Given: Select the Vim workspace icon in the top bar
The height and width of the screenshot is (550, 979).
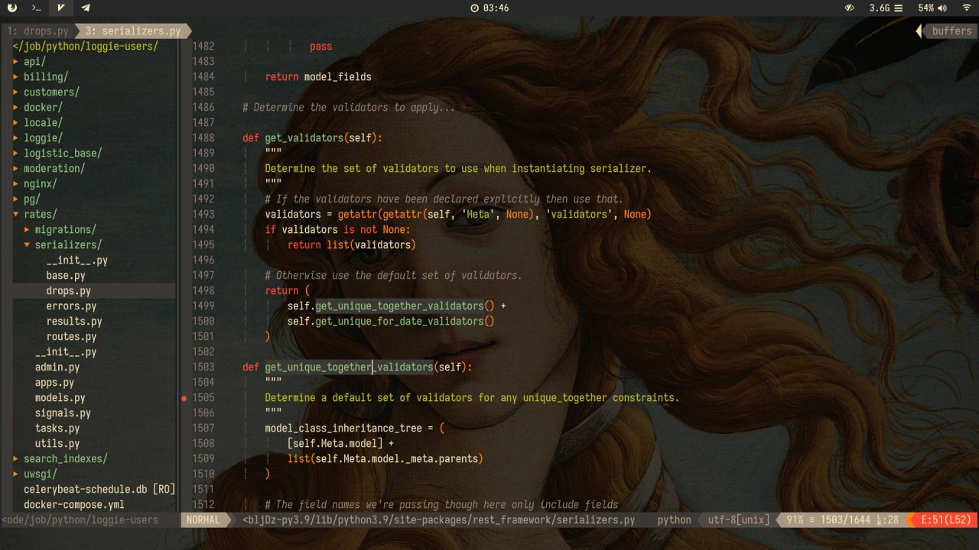Looking at the screenshot, I should tap(61, 8).
